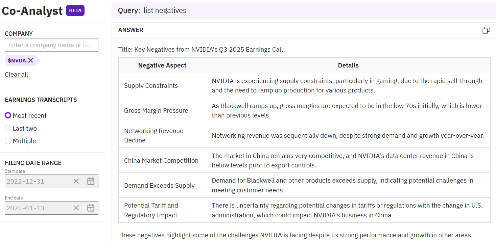Click the Co-Analyst logo title
This screenshot has height=242, width=496.
point(32,11)
